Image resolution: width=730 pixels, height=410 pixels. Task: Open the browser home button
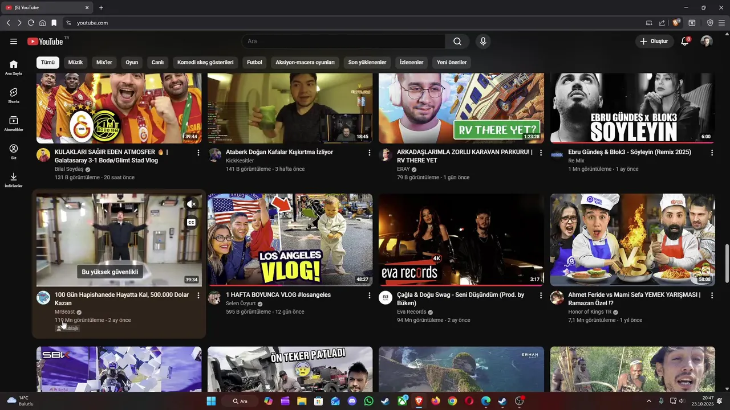[x=42, y=23]
